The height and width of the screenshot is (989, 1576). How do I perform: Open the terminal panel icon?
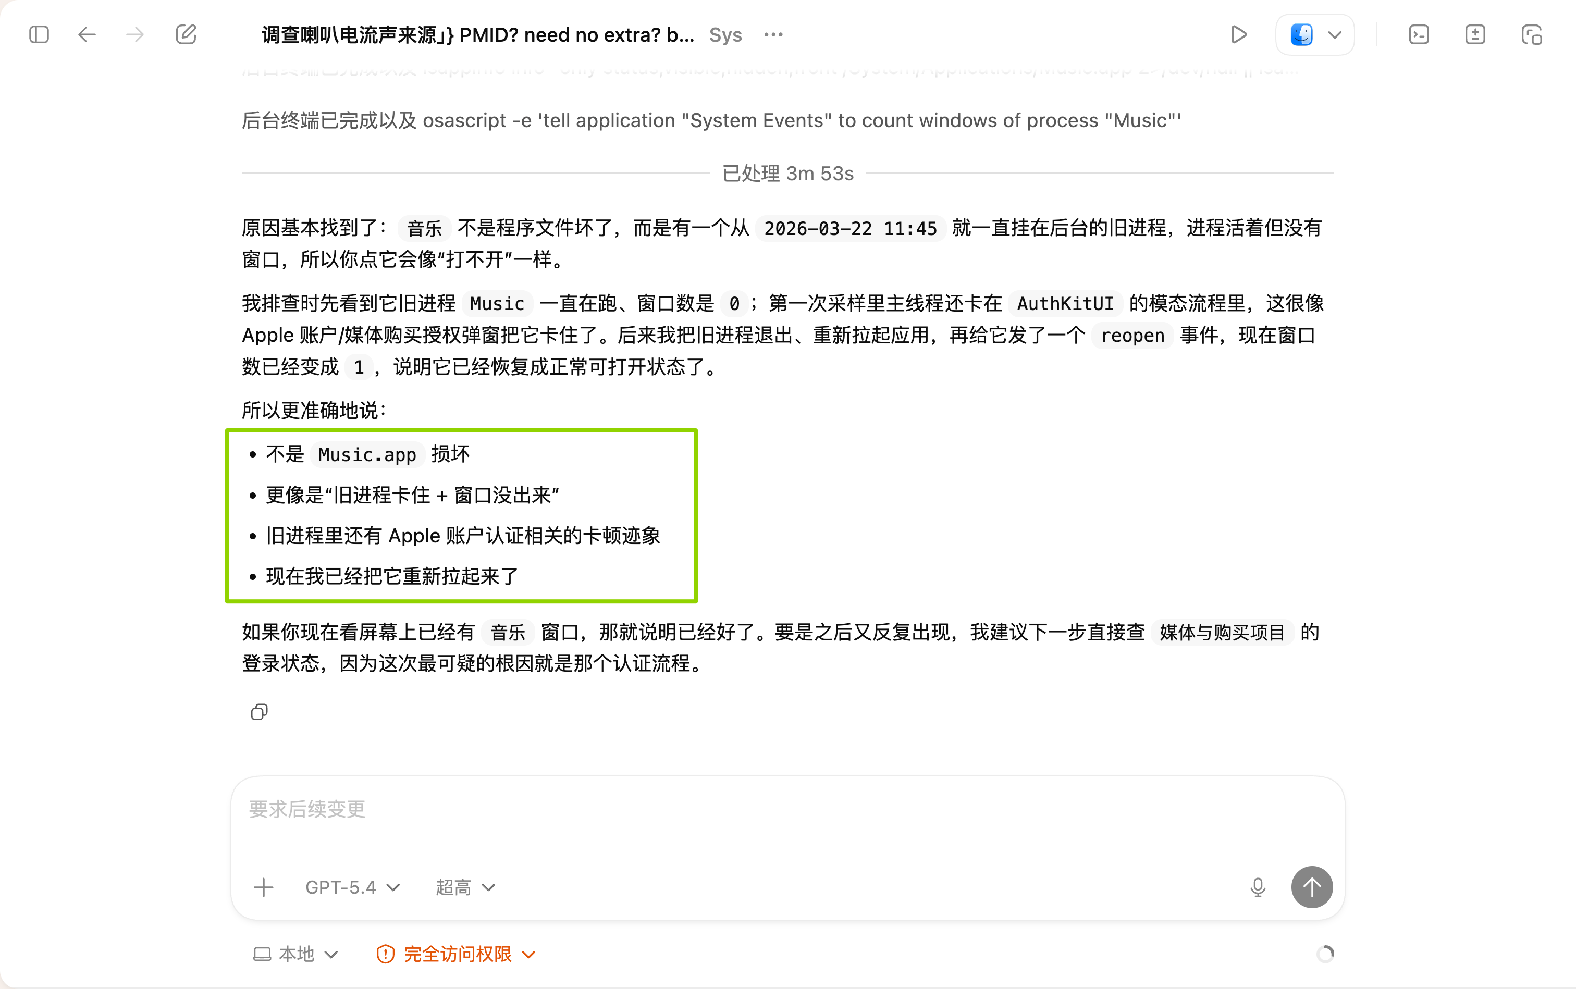[x=1418, y=34]
